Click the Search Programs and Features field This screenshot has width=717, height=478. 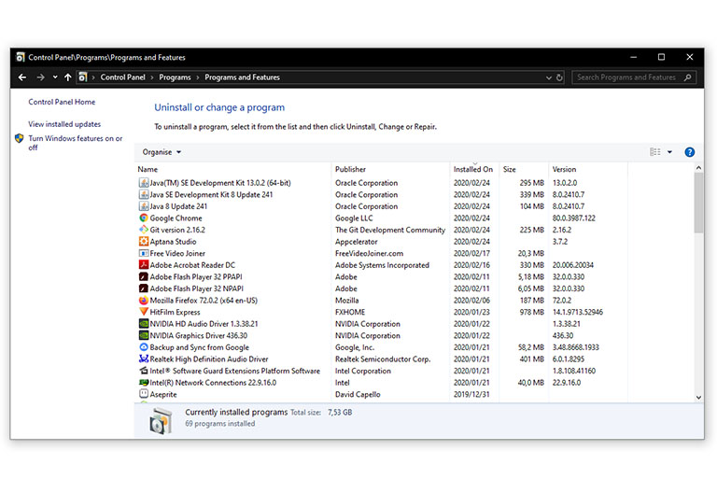(x=634, y=77)
